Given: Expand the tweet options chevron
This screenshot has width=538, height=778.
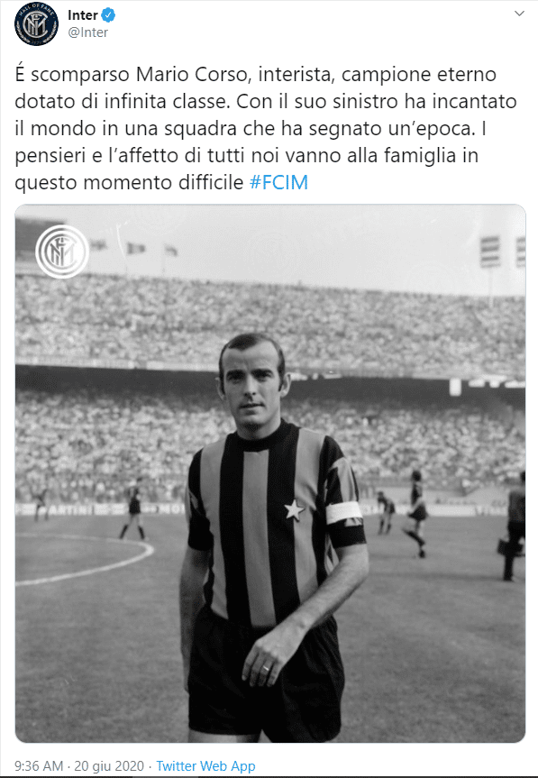Looking at the screenshot, I should [519, 14].
